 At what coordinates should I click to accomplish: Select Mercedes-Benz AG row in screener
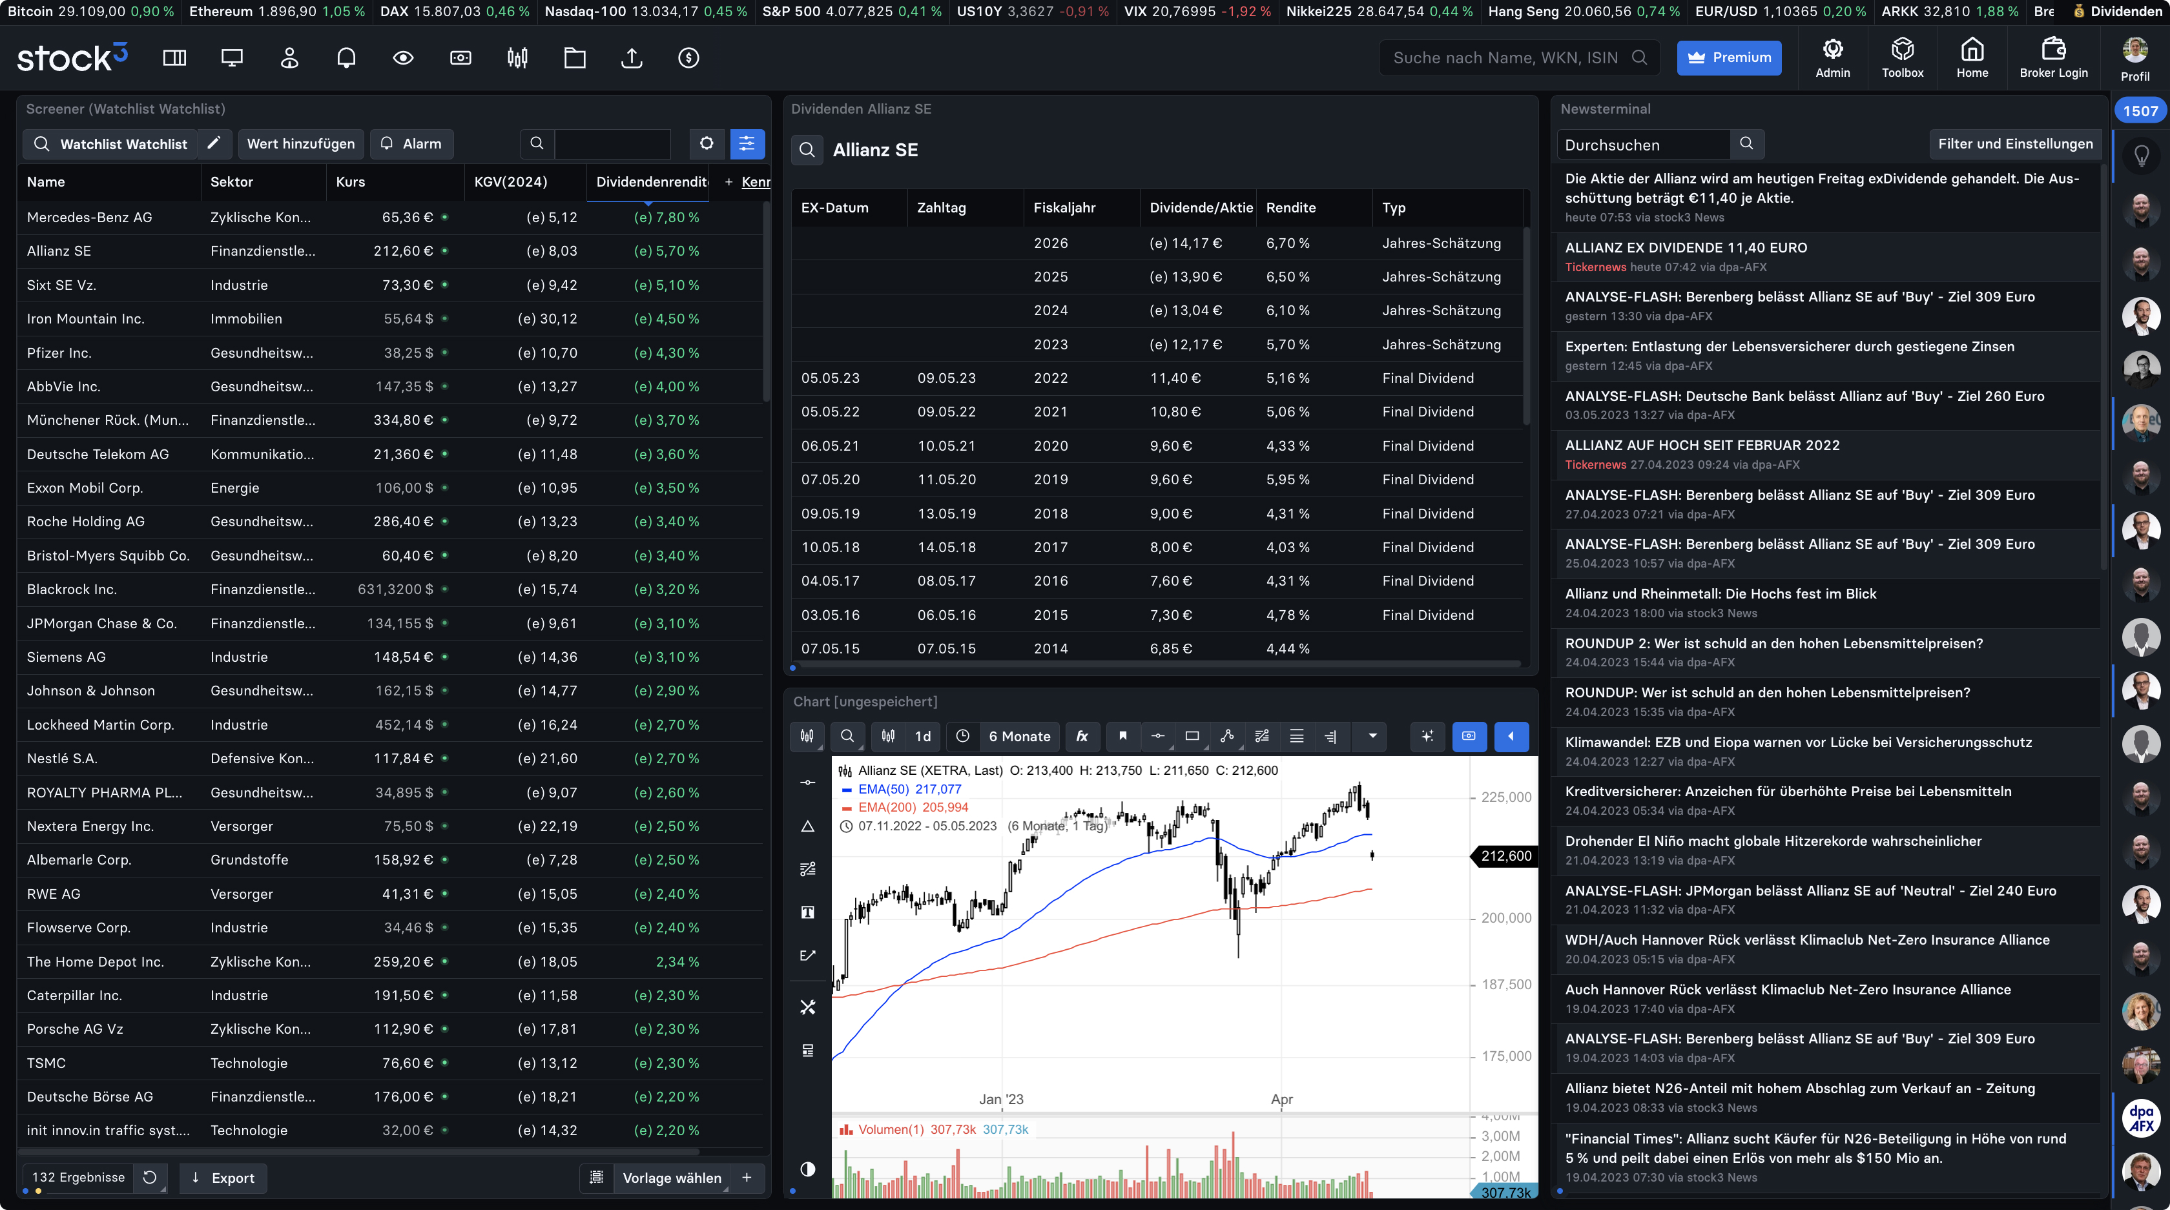[x=390, y=217]
